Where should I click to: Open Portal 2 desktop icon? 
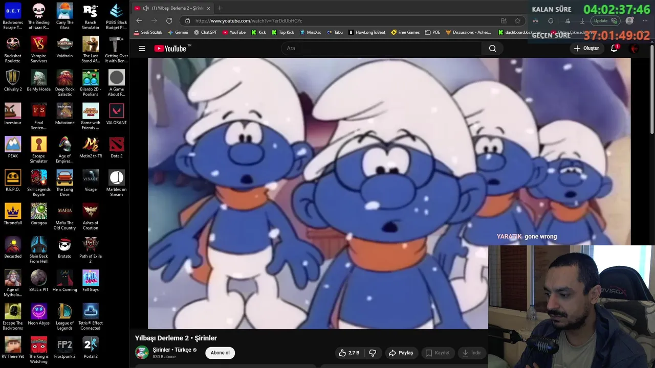click(91, 348)
